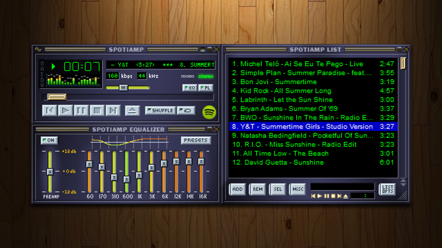Toggle the PL playlist window button
Image resolution: width=442 pixels, height=248 pixels.
point(206,88)
